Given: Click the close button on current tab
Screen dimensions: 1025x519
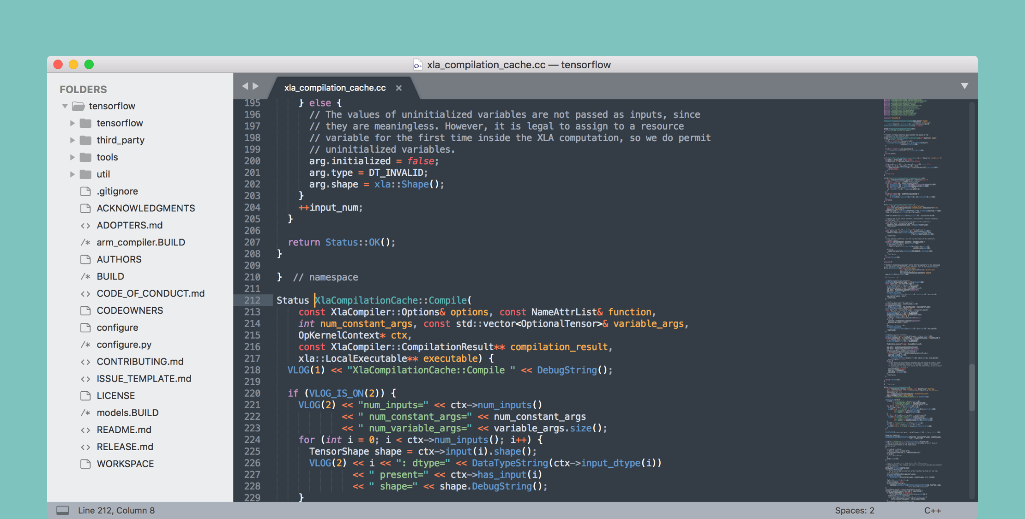Looking at the screenshot, I should pyautogui.click(x=397, y=87).
